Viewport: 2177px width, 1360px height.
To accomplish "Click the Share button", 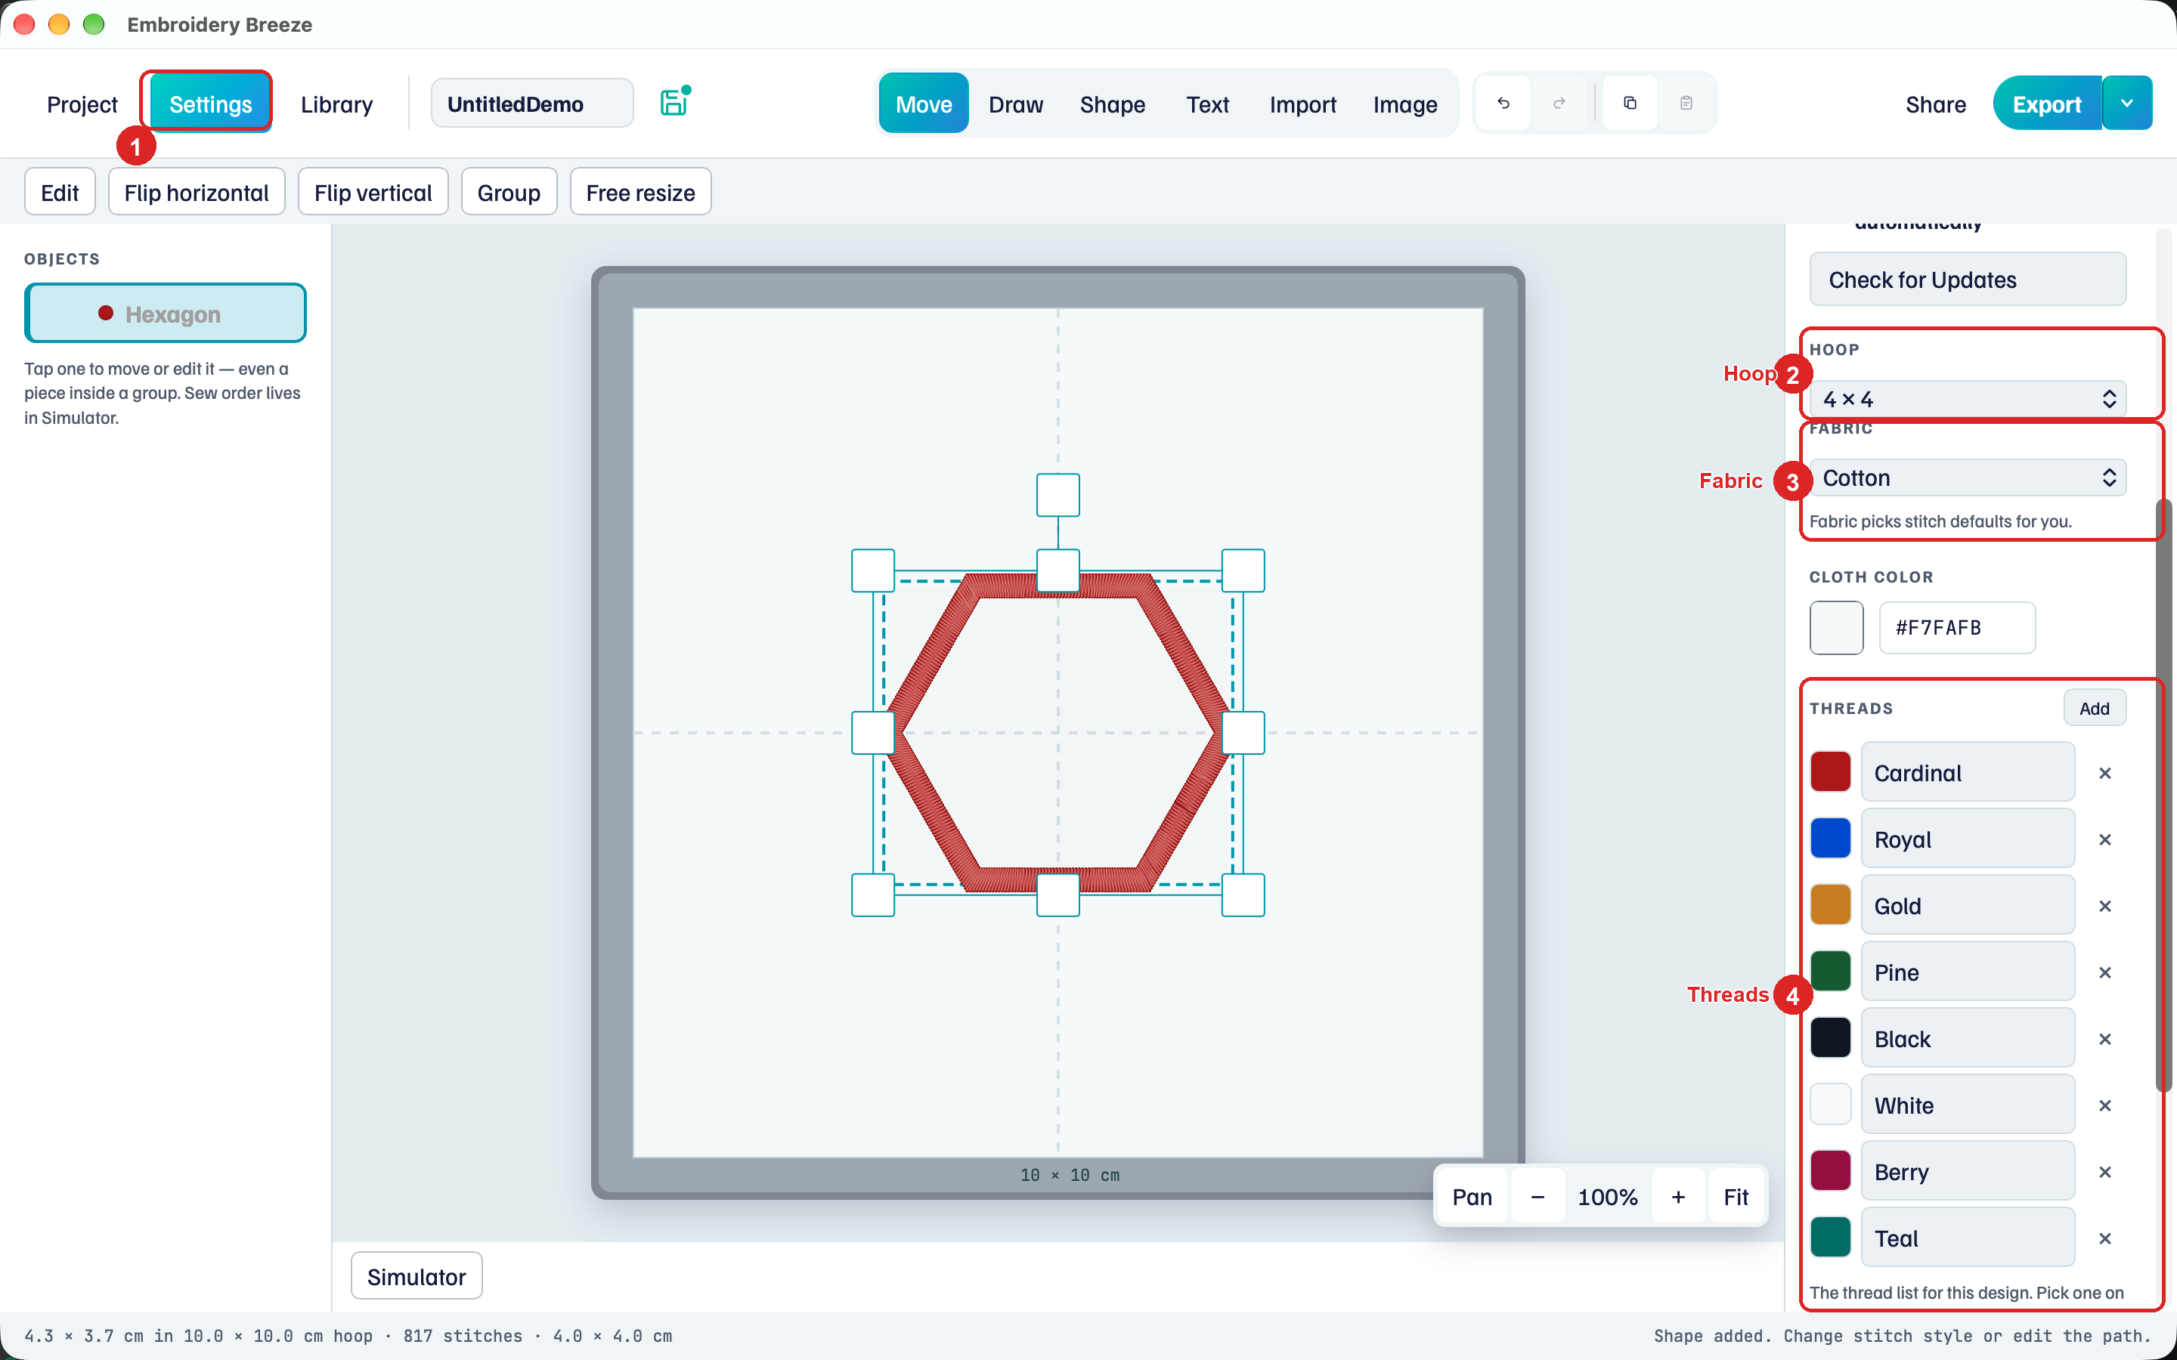I will [x=1936, y=104].
